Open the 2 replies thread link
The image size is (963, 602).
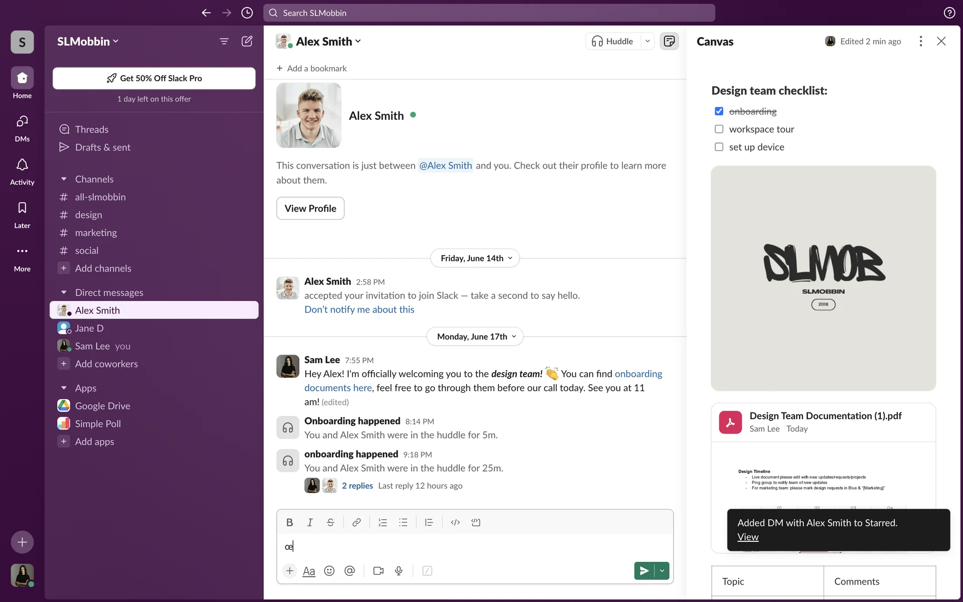coord(357,486)
